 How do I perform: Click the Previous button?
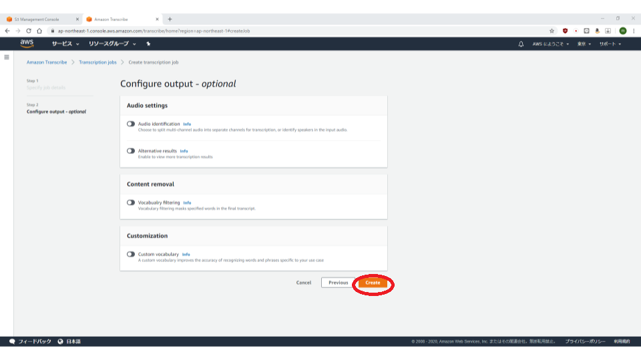point(338,283)
